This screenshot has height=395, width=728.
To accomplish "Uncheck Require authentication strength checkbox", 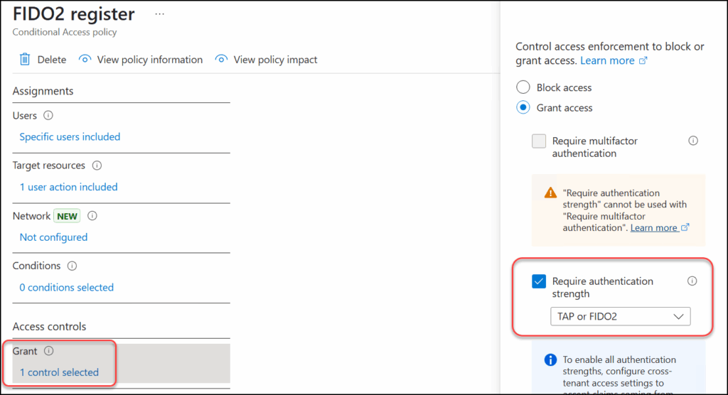I will [x=539, y=281].
